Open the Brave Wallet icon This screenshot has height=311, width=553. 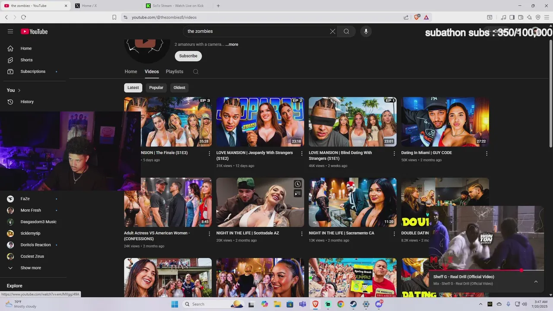[521, 17]
